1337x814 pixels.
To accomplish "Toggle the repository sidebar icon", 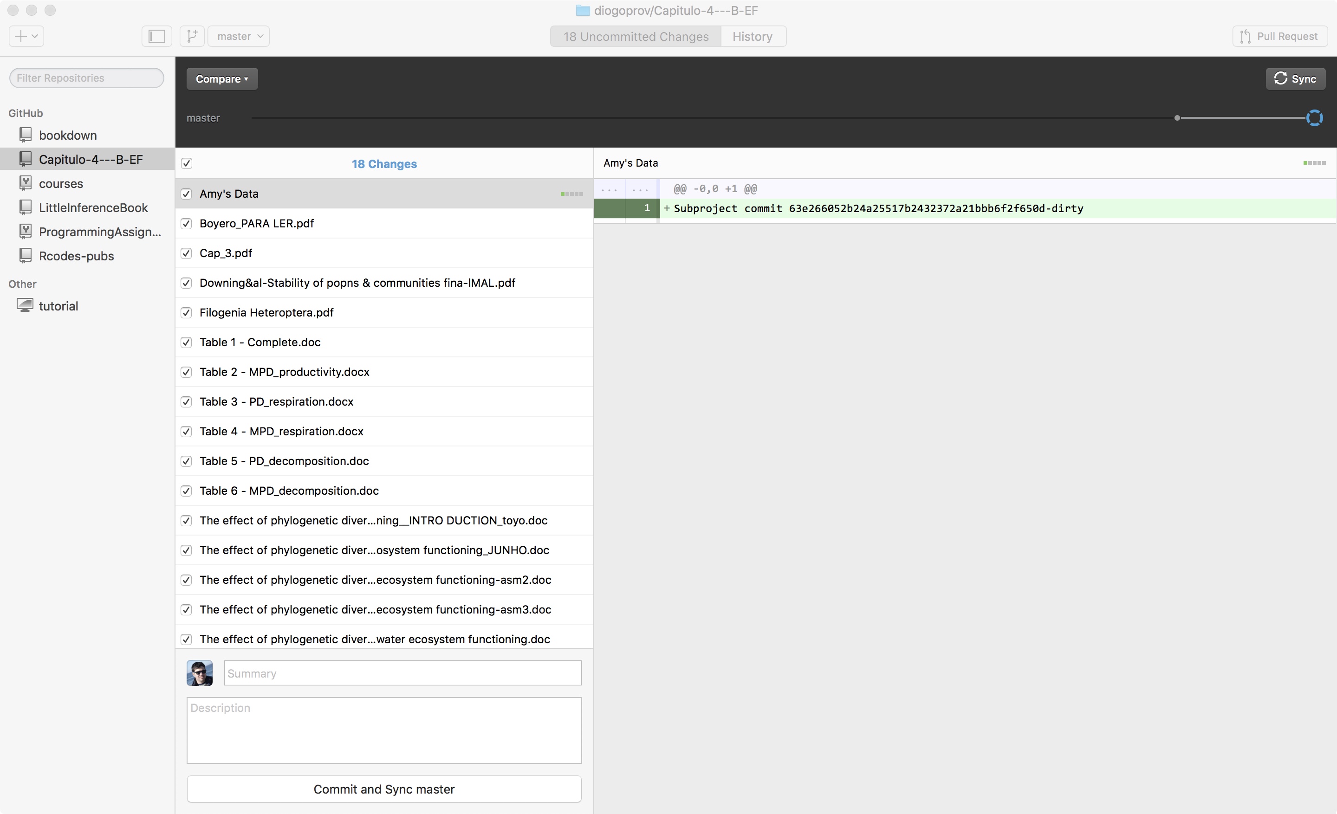I will [x=157, y=36].
